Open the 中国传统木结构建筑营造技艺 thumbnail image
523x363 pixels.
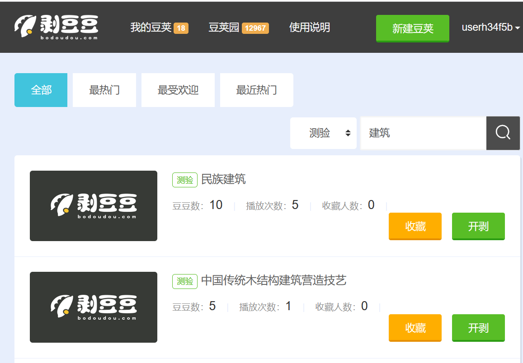[94, 307]
